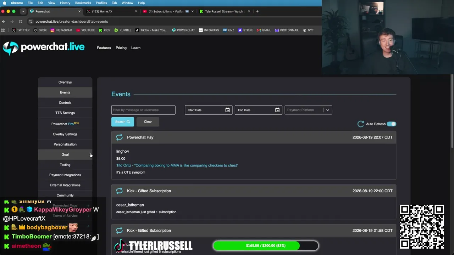This screenshot has width=454, height=255.
Task: Open the UNZ bookmark
Action: click(x=228, y=30)
